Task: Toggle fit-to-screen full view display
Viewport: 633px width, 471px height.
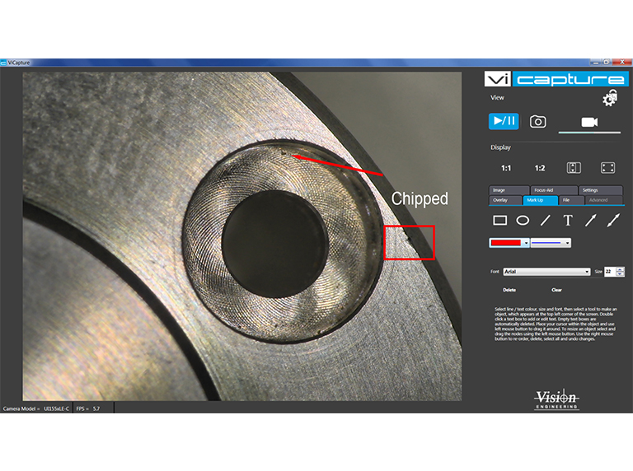Action: pos(608,168)
